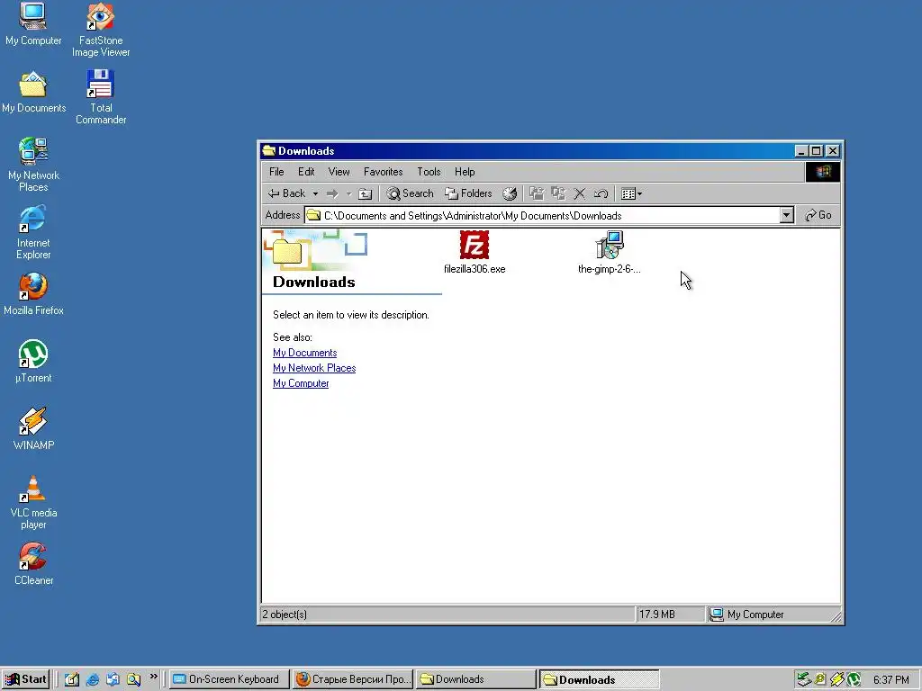Screen dimensions: 922x691
Task: Open the File menu
Action: coord(276,172)
